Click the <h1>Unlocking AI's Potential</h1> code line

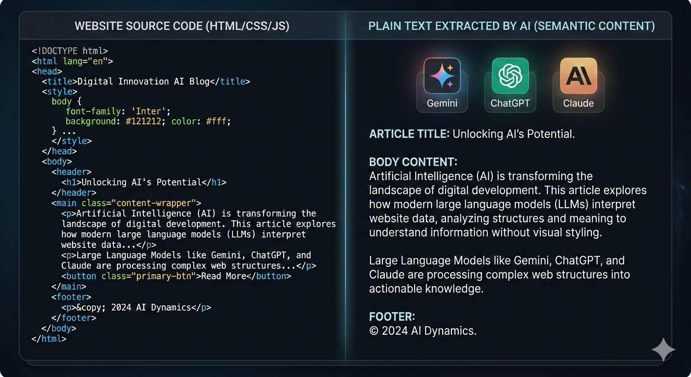[144, 182]
